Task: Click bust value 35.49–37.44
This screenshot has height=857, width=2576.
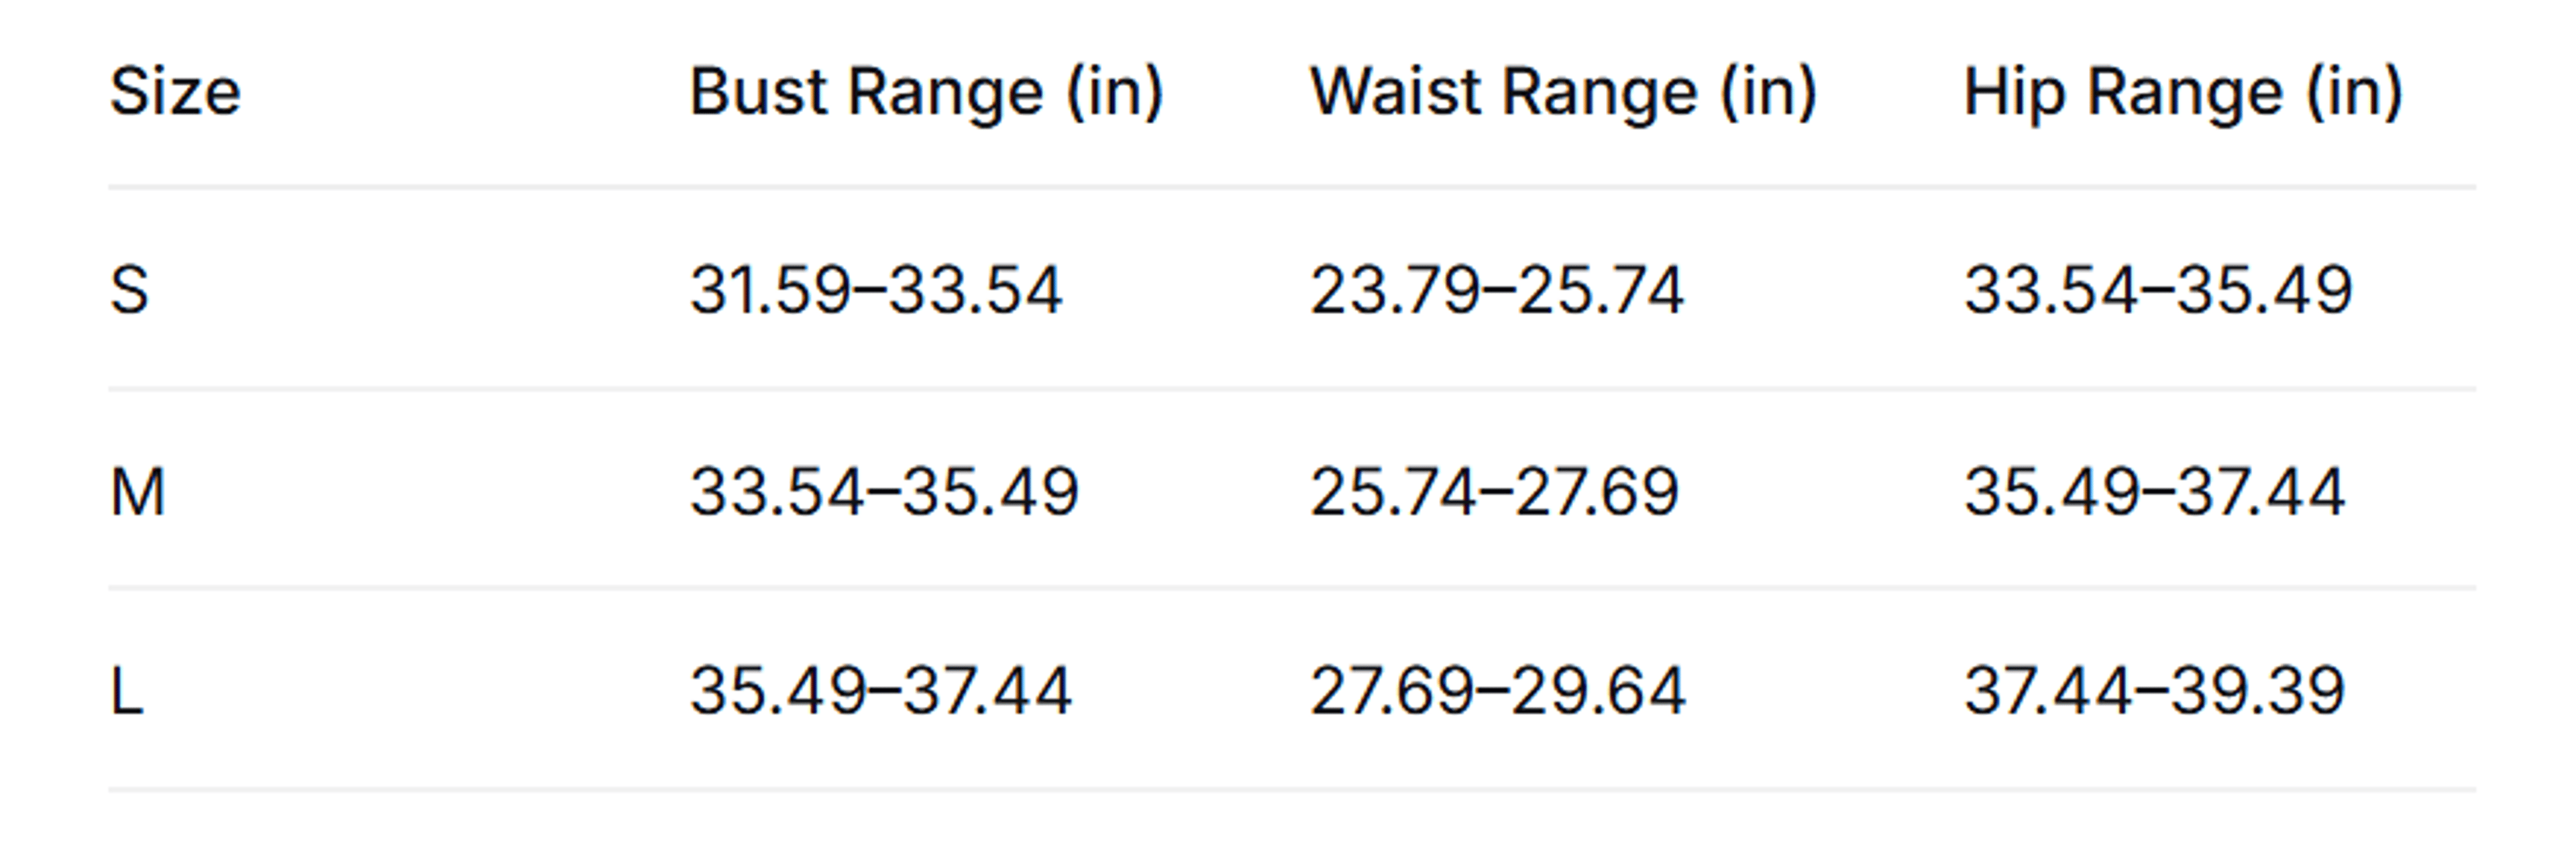Action: point(881,691)
